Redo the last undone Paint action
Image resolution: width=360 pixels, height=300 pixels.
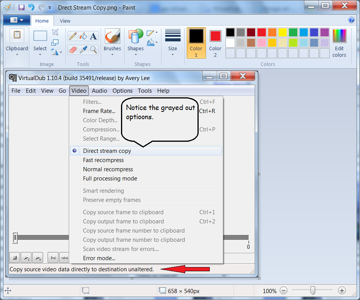pyautogui.click(x=41, y=7)
